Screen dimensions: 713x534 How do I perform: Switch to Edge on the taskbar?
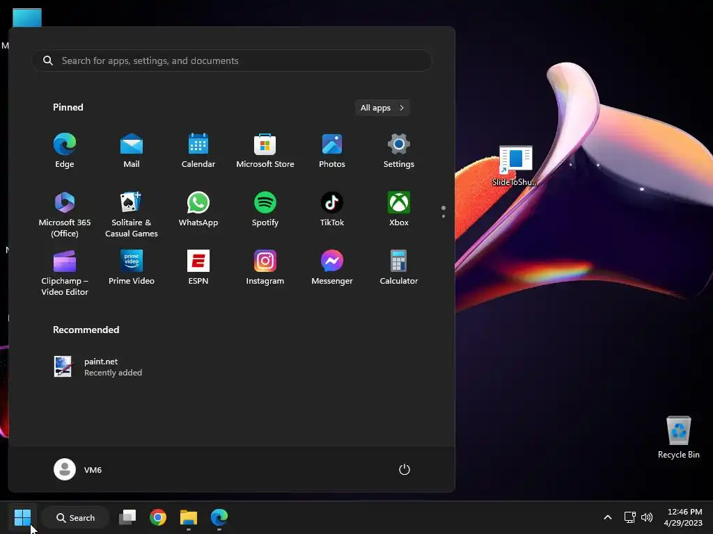[x=219, y=517]
